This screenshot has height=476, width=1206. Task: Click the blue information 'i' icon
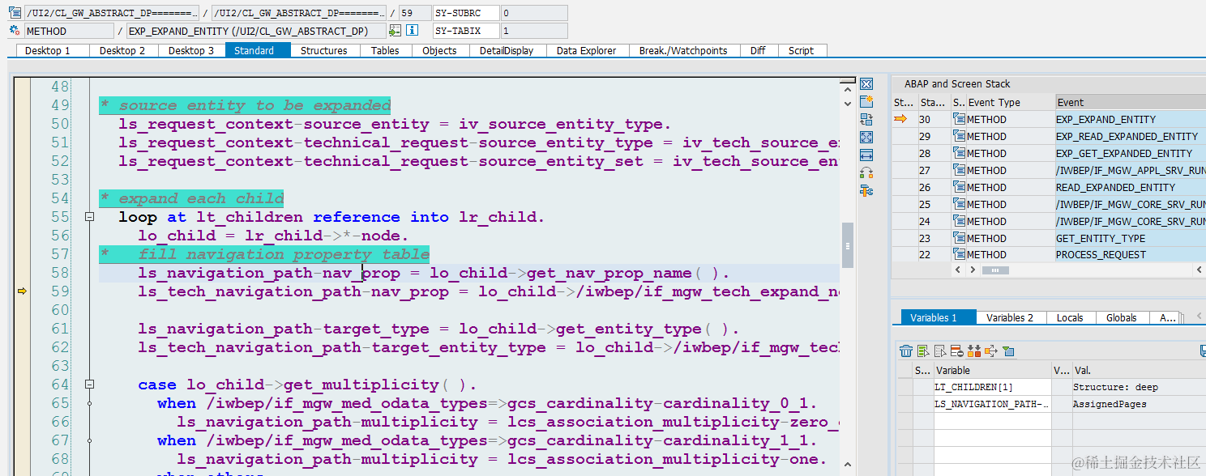tap(412, 31)
